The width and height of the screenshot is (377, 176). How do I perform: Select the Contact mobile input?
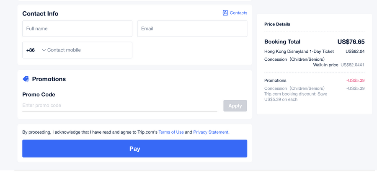point(88,50)
